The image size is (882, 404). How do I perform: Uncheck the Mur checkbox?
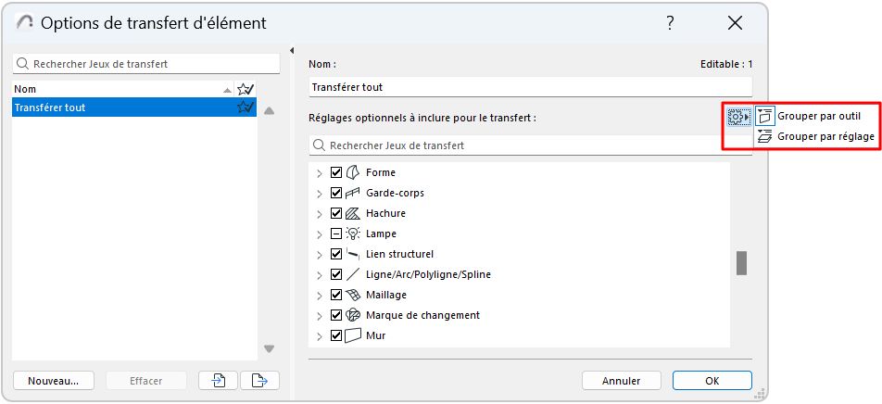click(336, 335)
